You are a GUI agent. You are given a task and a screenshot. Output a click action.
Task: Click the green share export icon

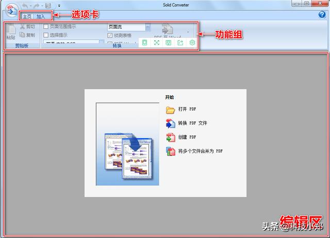point(180,43)
